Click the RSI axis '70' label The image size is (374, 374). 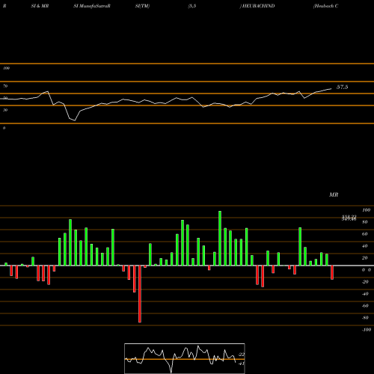pos(5,86)
